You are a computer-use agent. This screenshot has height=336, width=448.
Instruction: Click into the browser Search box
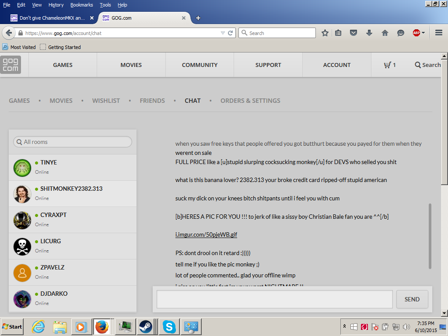[x=277, y=33]
